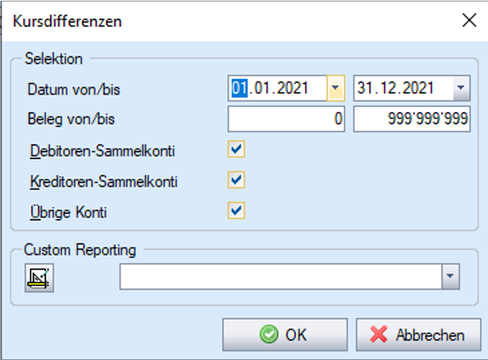Click the Kursdifferenzen title bar text
Screen dimensions: 488x360
pos(67,21)
